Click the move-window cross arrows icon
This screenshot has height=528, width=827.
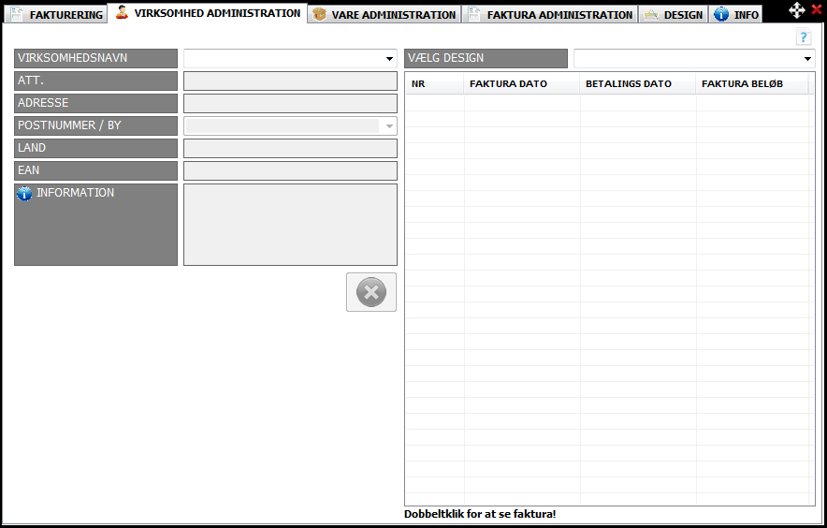[796, 10]
